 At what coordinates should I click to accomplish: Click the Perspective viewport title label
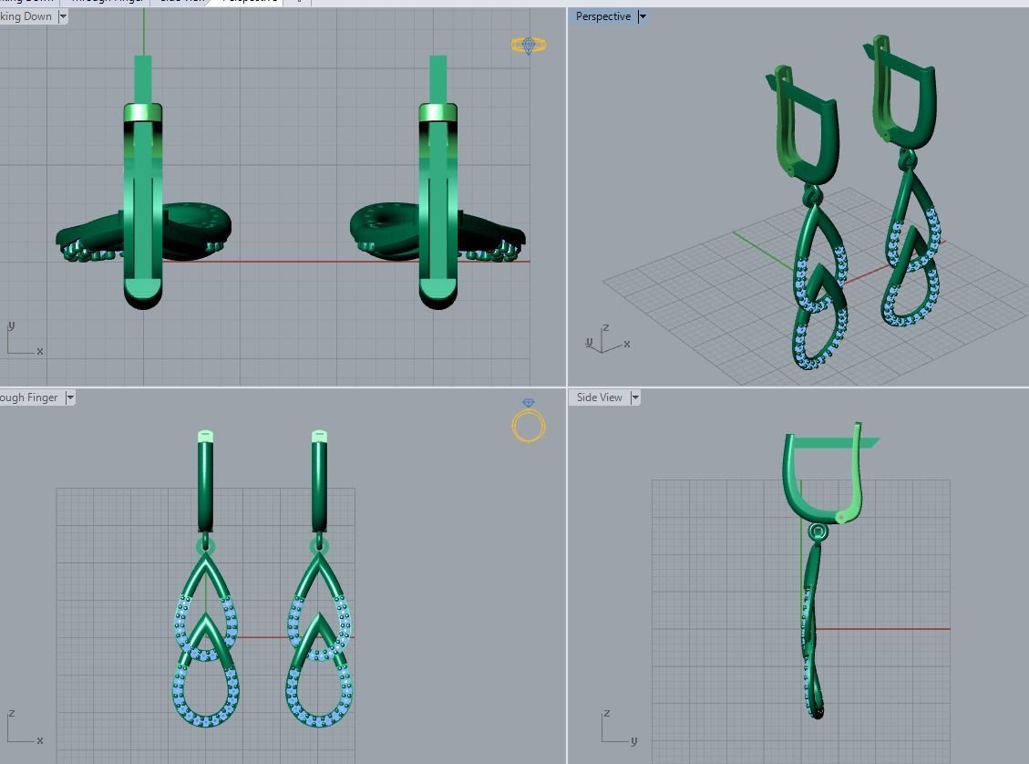tap(603, 16)
